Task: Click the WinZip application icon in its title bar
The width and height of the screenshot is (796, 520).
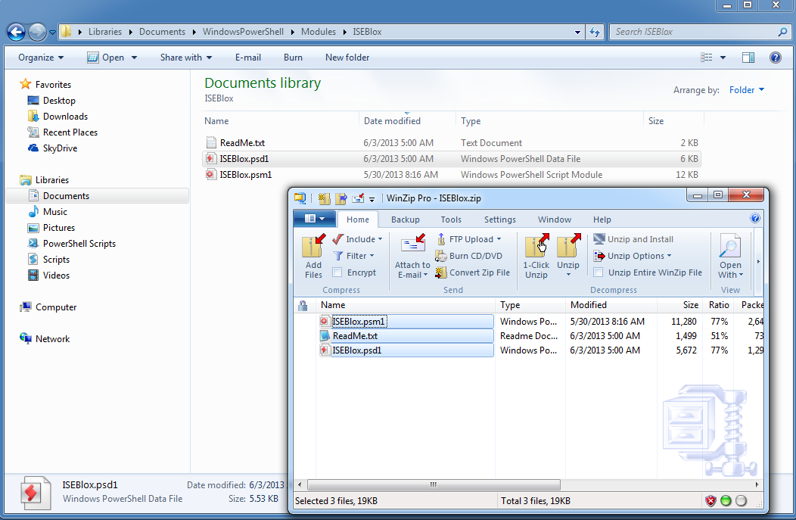Action: [x=300, y=198]
